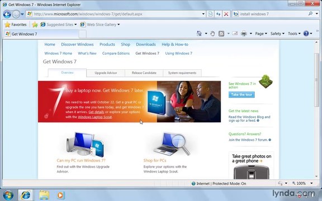This screenshot has height=201, width=322.
Task: Open Discover Windows navigation link
Action: (77, 44)
